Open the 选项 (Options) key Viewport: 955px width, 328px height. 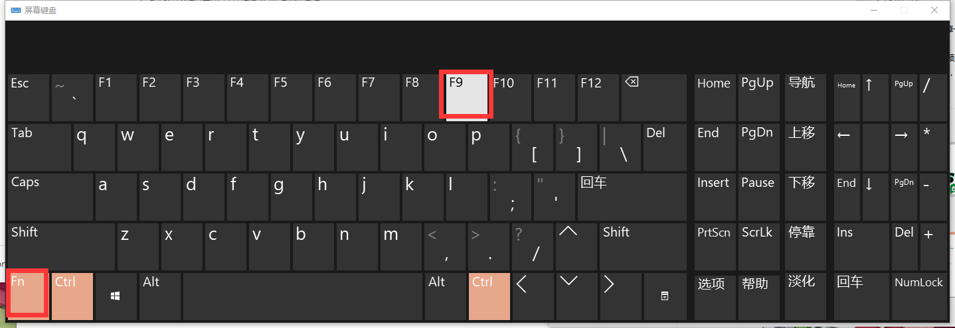coord(714,296)
